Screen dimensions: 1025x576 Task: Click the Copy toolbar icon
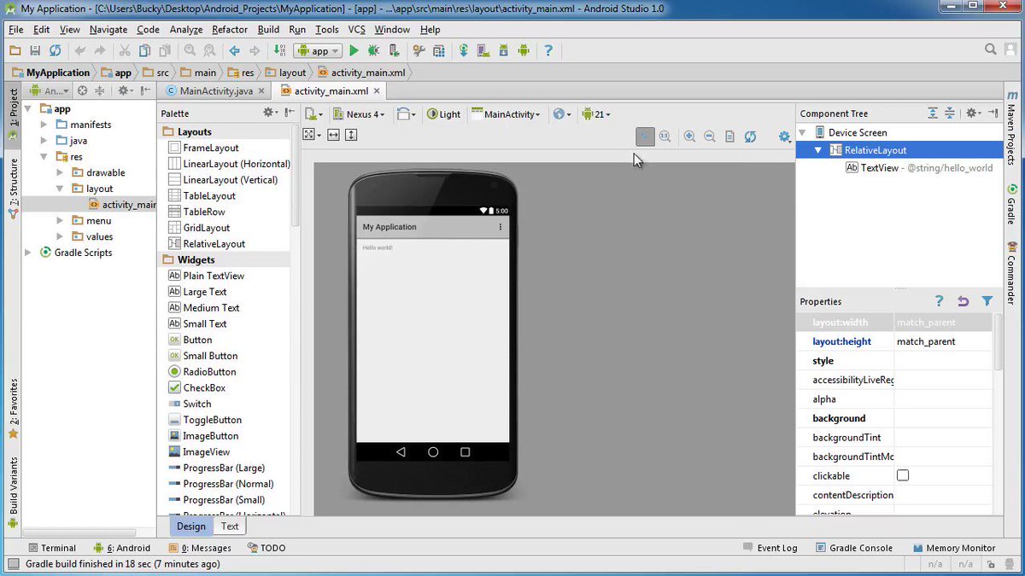144,51
